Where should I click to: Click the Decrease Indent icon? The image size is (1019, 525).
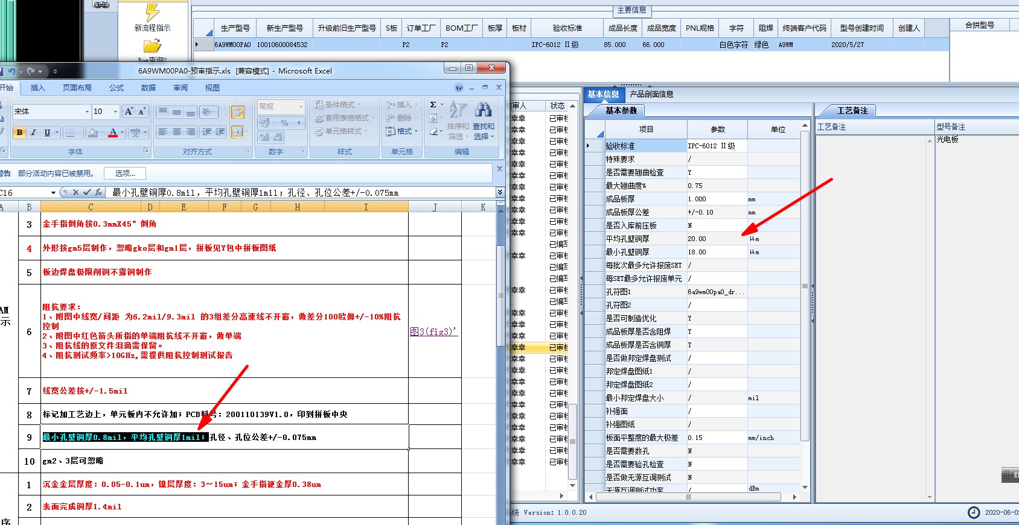(206, 131)
